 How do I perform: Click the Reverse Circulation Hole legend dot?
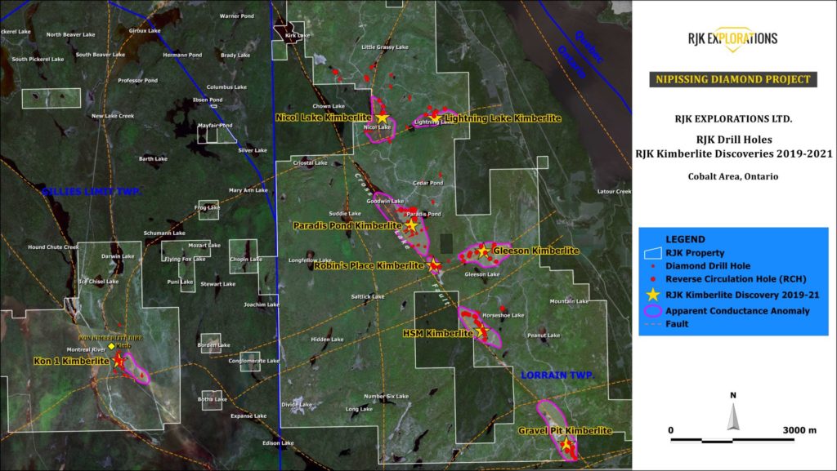(653, 279)
